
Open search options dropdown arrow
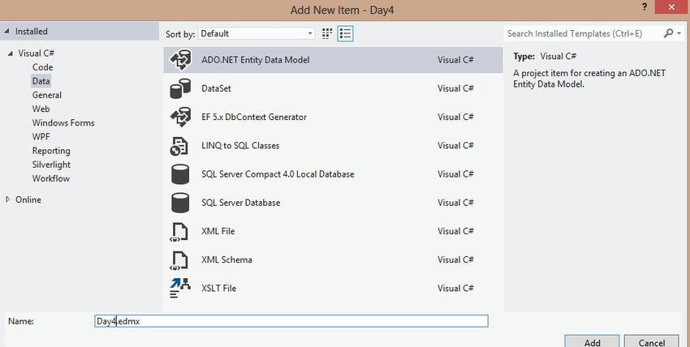point(679,33)
